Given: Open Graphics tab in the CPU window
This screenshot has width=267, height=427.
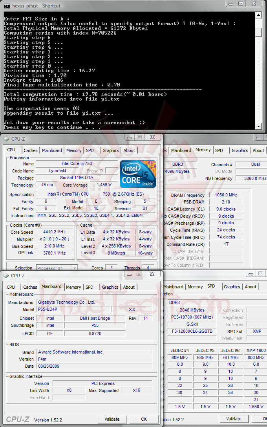Looking at the screenshot, I should click(x=110, y=150).
